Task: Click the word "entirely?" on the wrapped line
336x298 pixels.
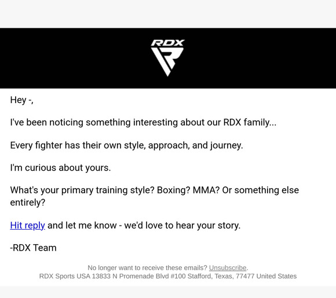Action: click(28, 203)
